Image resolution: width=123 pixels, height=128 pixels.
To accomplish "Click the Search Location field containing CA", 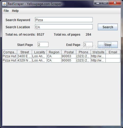I will (64, 27).
